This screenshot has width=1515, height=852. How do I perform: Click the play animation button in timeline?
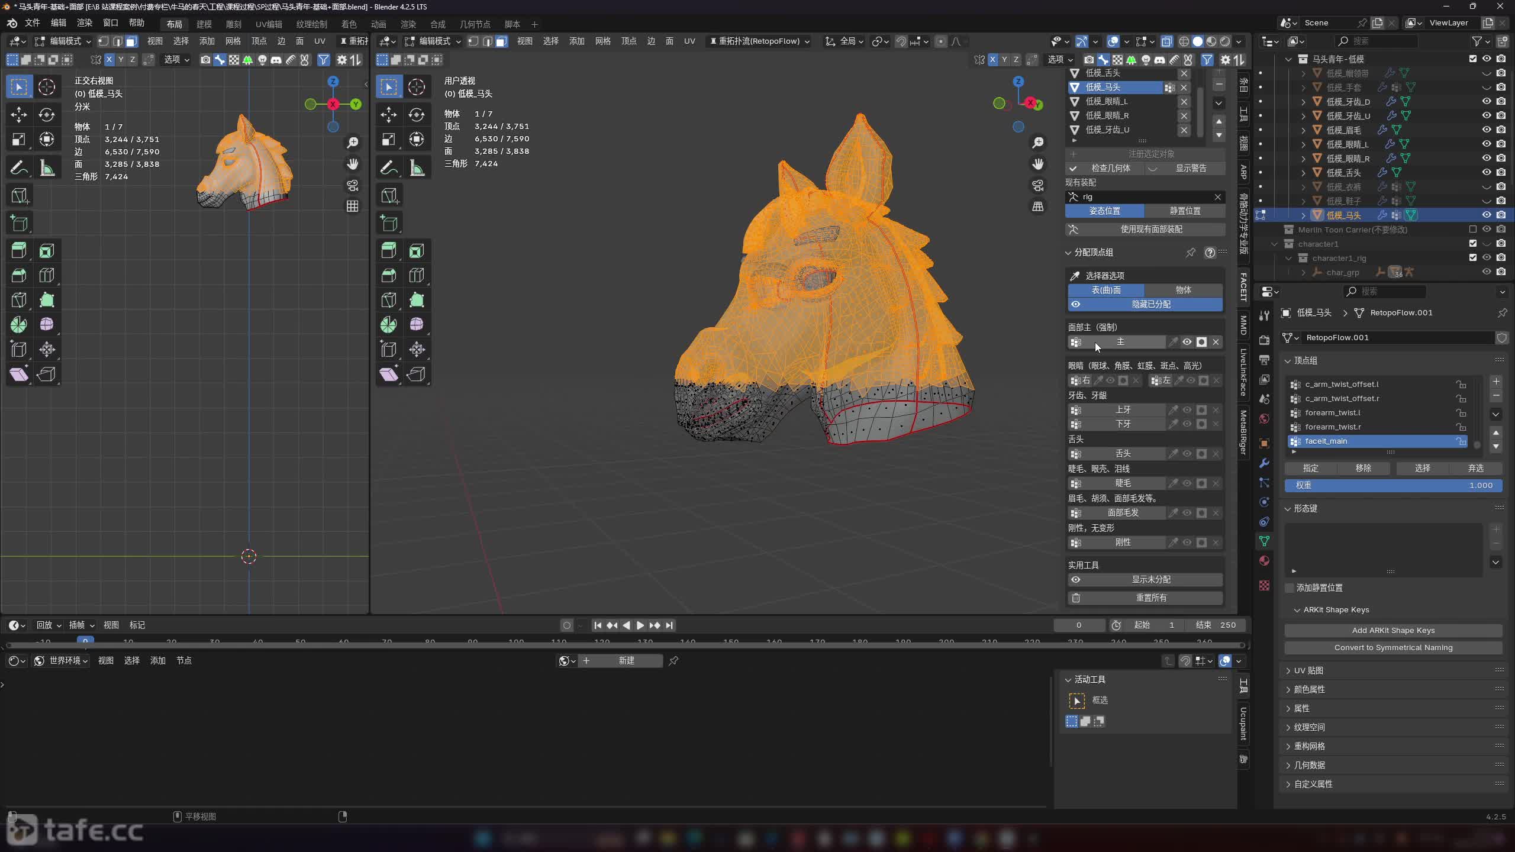[x=640, y=625]
